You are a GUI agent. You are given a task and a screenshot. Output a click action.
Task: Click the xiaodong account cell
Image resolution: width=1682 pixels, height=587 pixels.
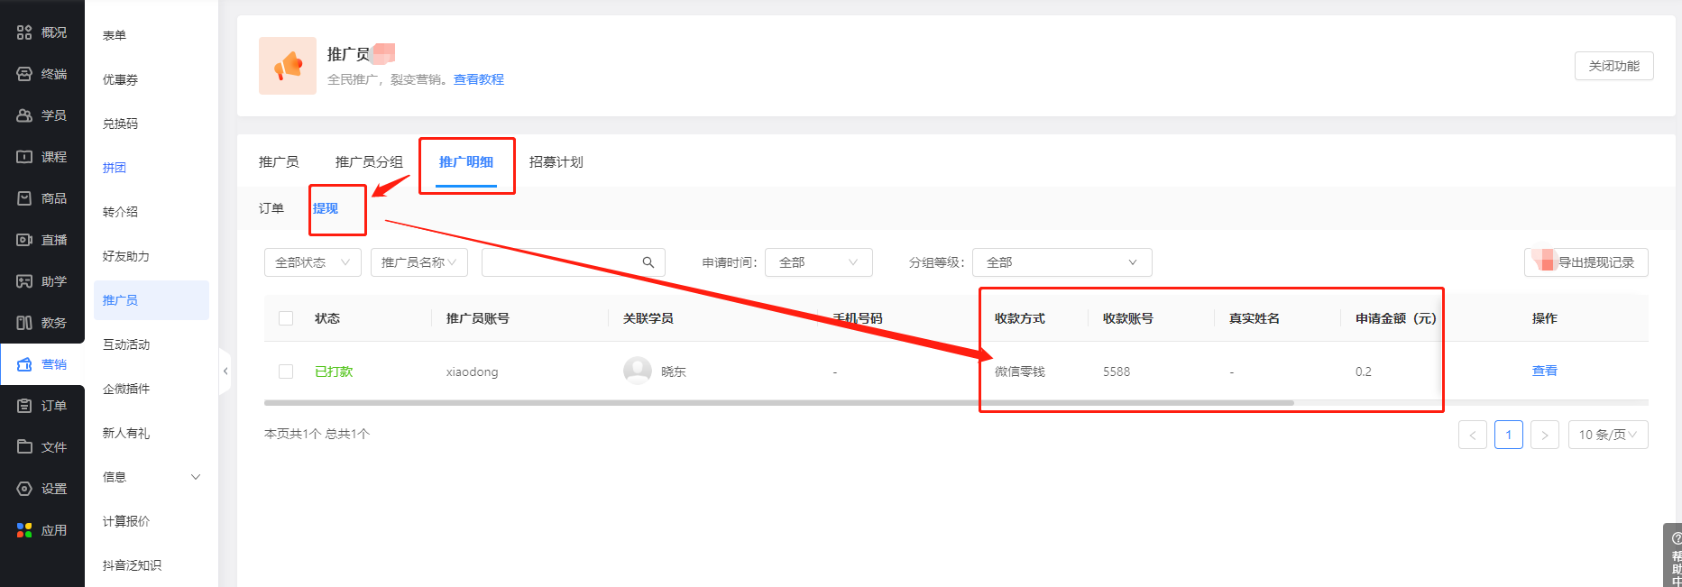(x=472, y=371)
